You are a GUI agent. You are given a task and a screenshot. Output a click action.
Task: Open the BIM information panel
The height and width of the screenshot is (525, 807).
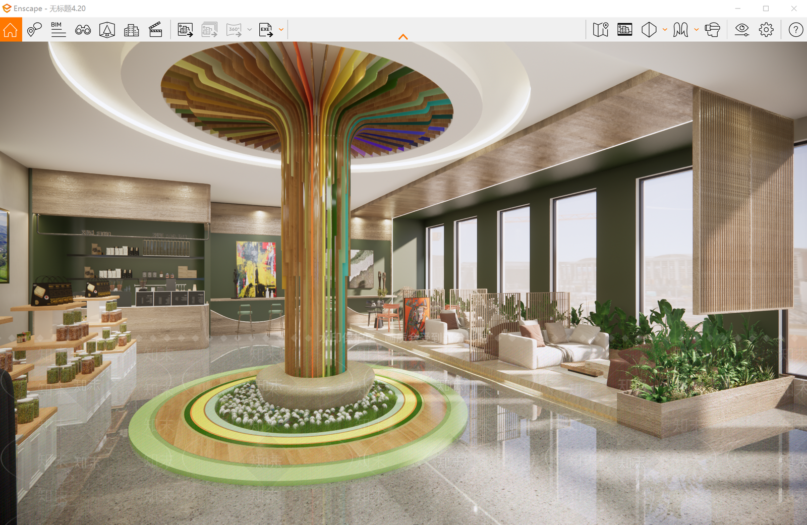(x=59, y=30)
